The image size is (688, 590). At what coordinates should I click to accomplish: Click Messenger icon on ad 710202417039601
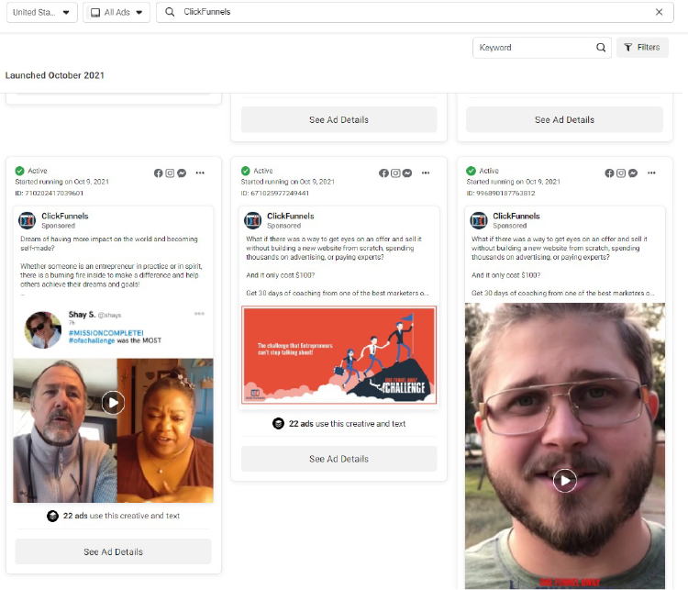pos(182,173)
